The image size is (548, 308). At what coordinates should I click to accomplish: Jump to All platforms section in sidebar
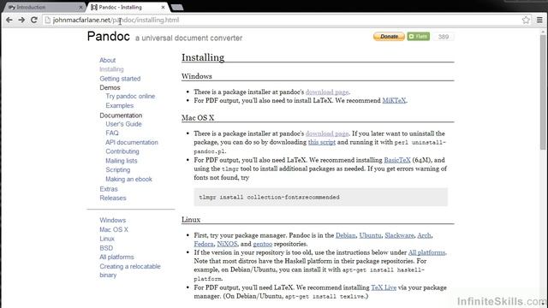[x=116, y=257]
